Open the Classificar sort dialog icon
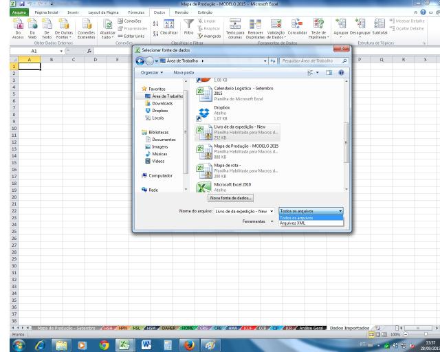The image size is (440, 352). point(169,27)
